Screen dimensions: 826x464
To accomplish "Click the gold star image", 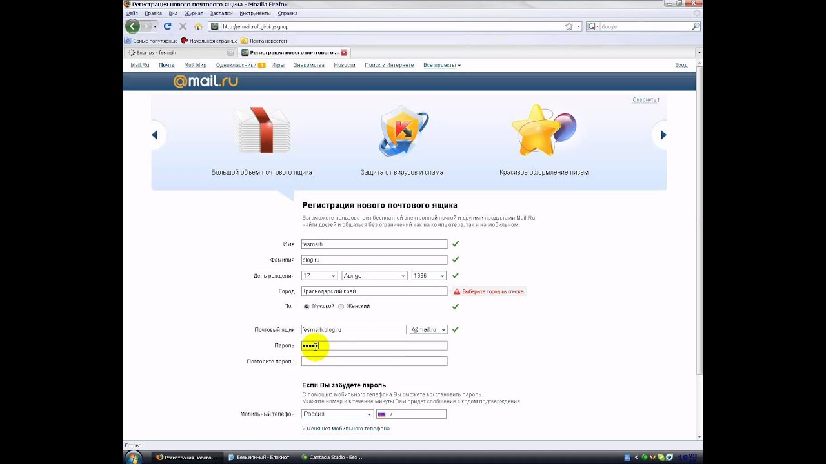I will (x=543, y=130).
